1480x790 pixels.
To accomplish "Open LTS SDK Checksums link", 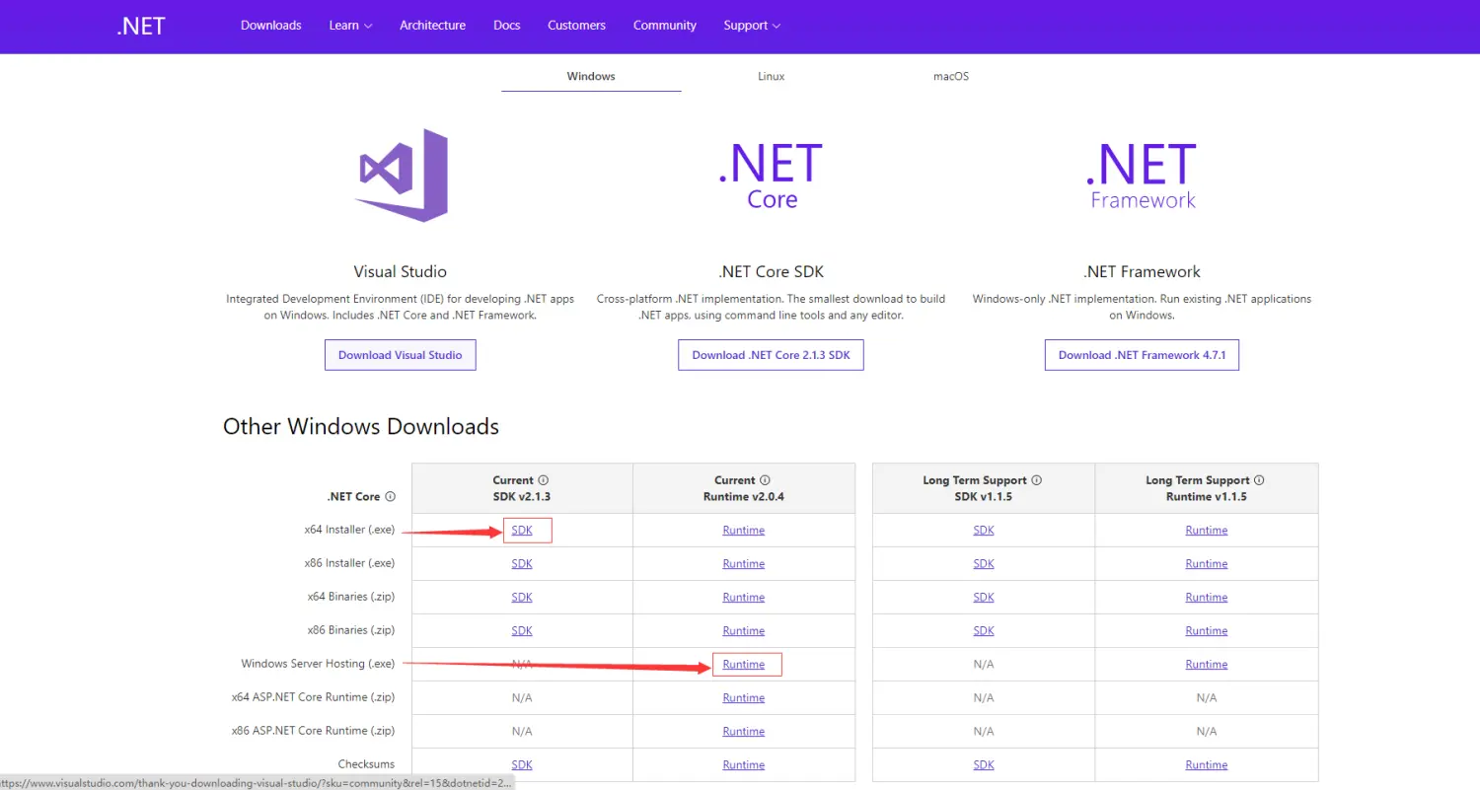I will click(984, 765).
